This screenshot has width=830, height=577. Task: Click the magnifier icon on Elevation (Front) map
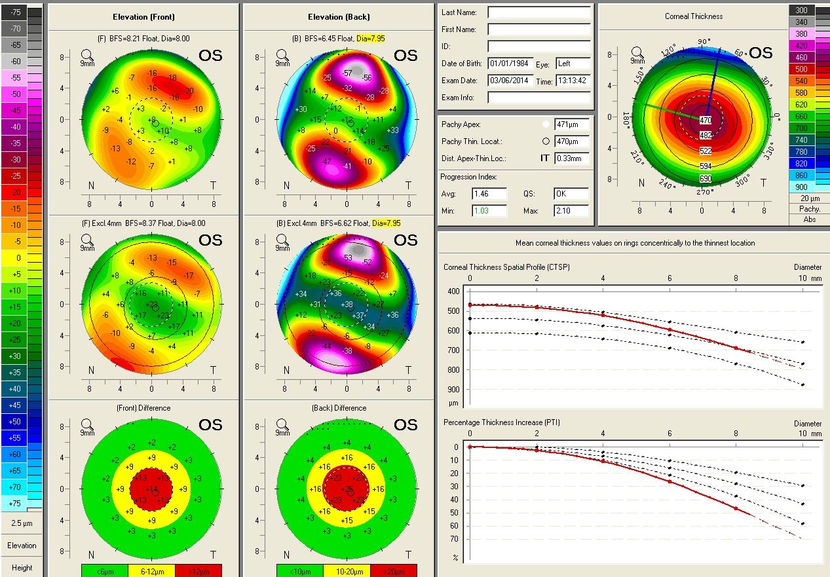tap(86, 56)
